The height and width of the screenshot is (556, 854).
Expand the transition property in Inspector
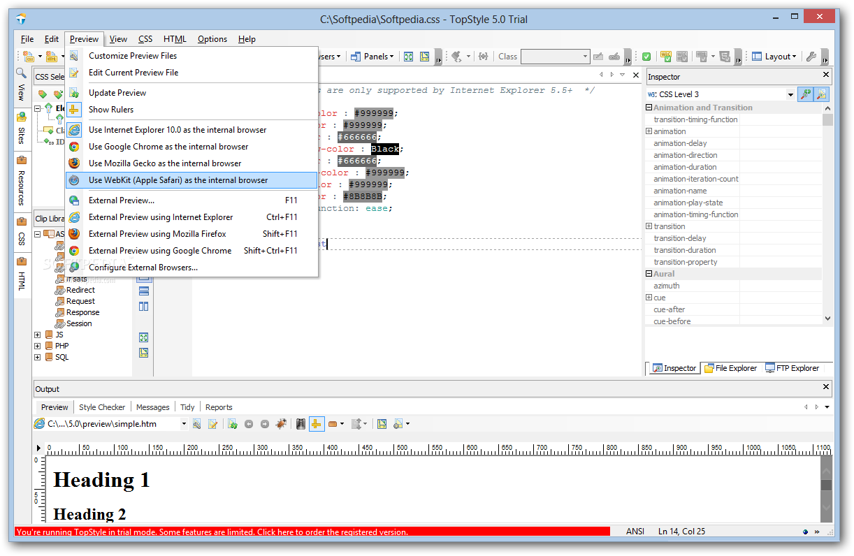649,226
